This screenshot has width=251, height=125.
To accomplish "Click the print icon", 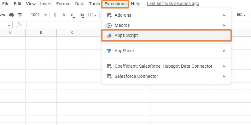I will pos(11,15).
